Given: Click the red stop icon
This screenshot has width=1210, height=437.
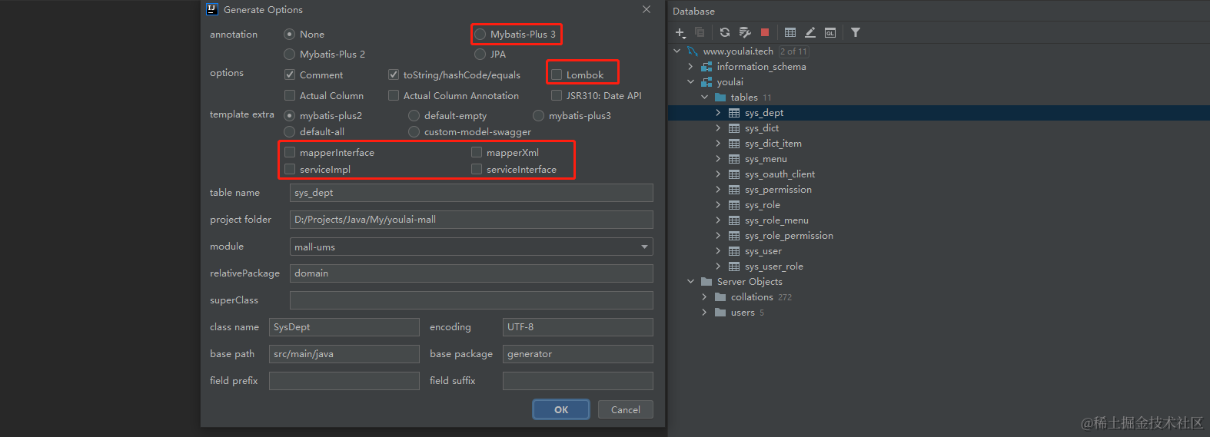Looking at the screenshot, I should 765,32.
